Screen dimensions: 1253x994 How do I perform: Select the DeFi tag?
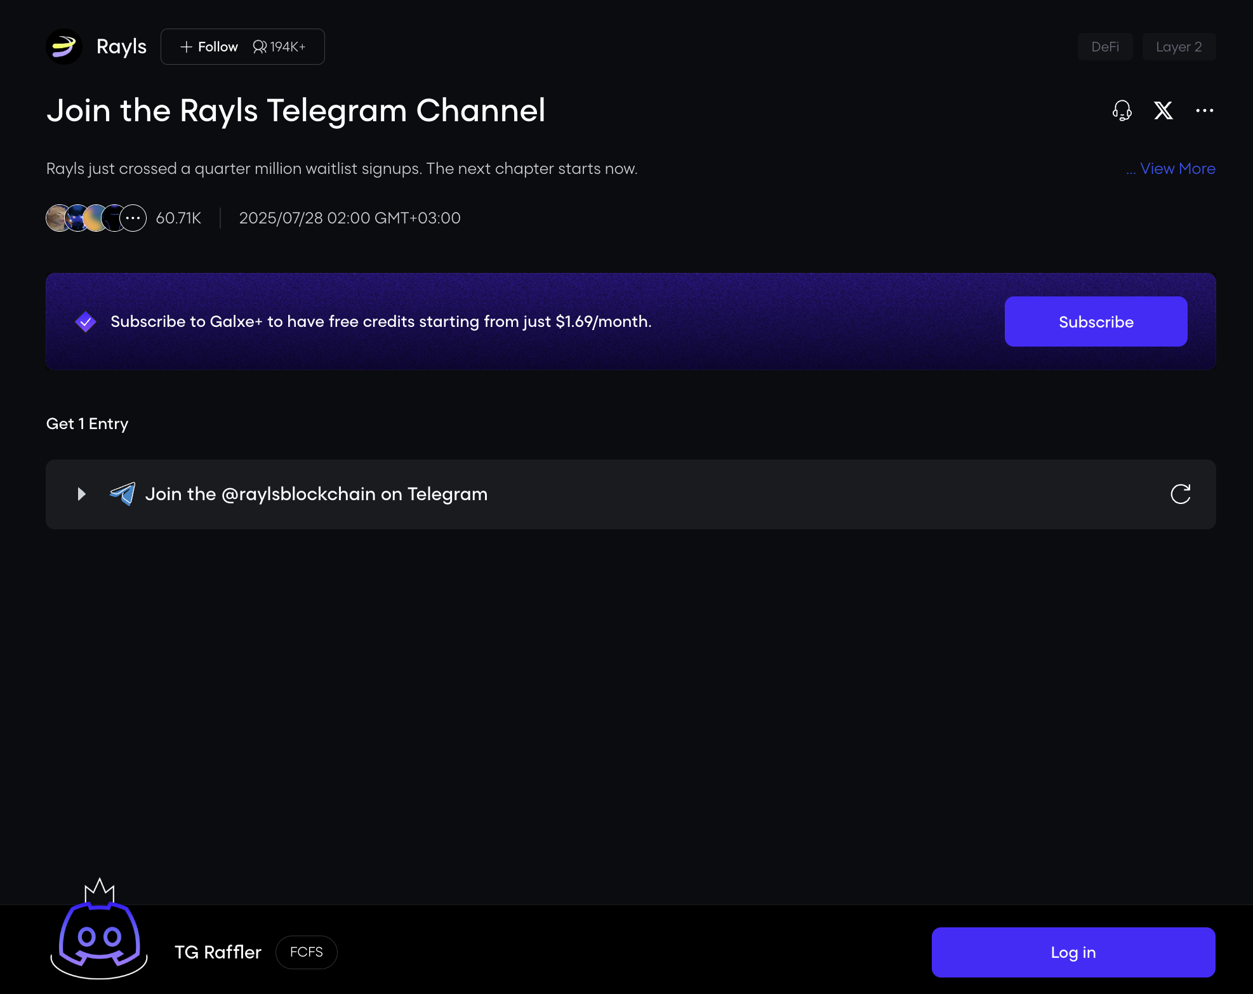(1105, 47)
